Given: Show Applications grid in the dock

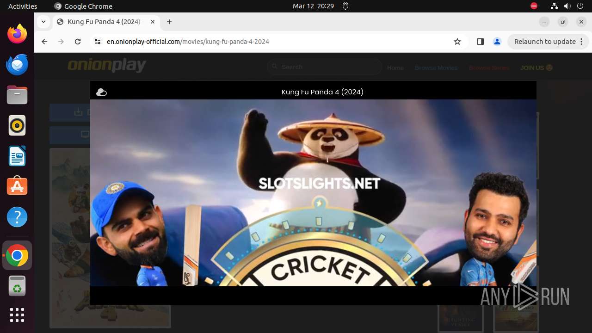Looking at the screenshot, I should [x=17, y=315].
